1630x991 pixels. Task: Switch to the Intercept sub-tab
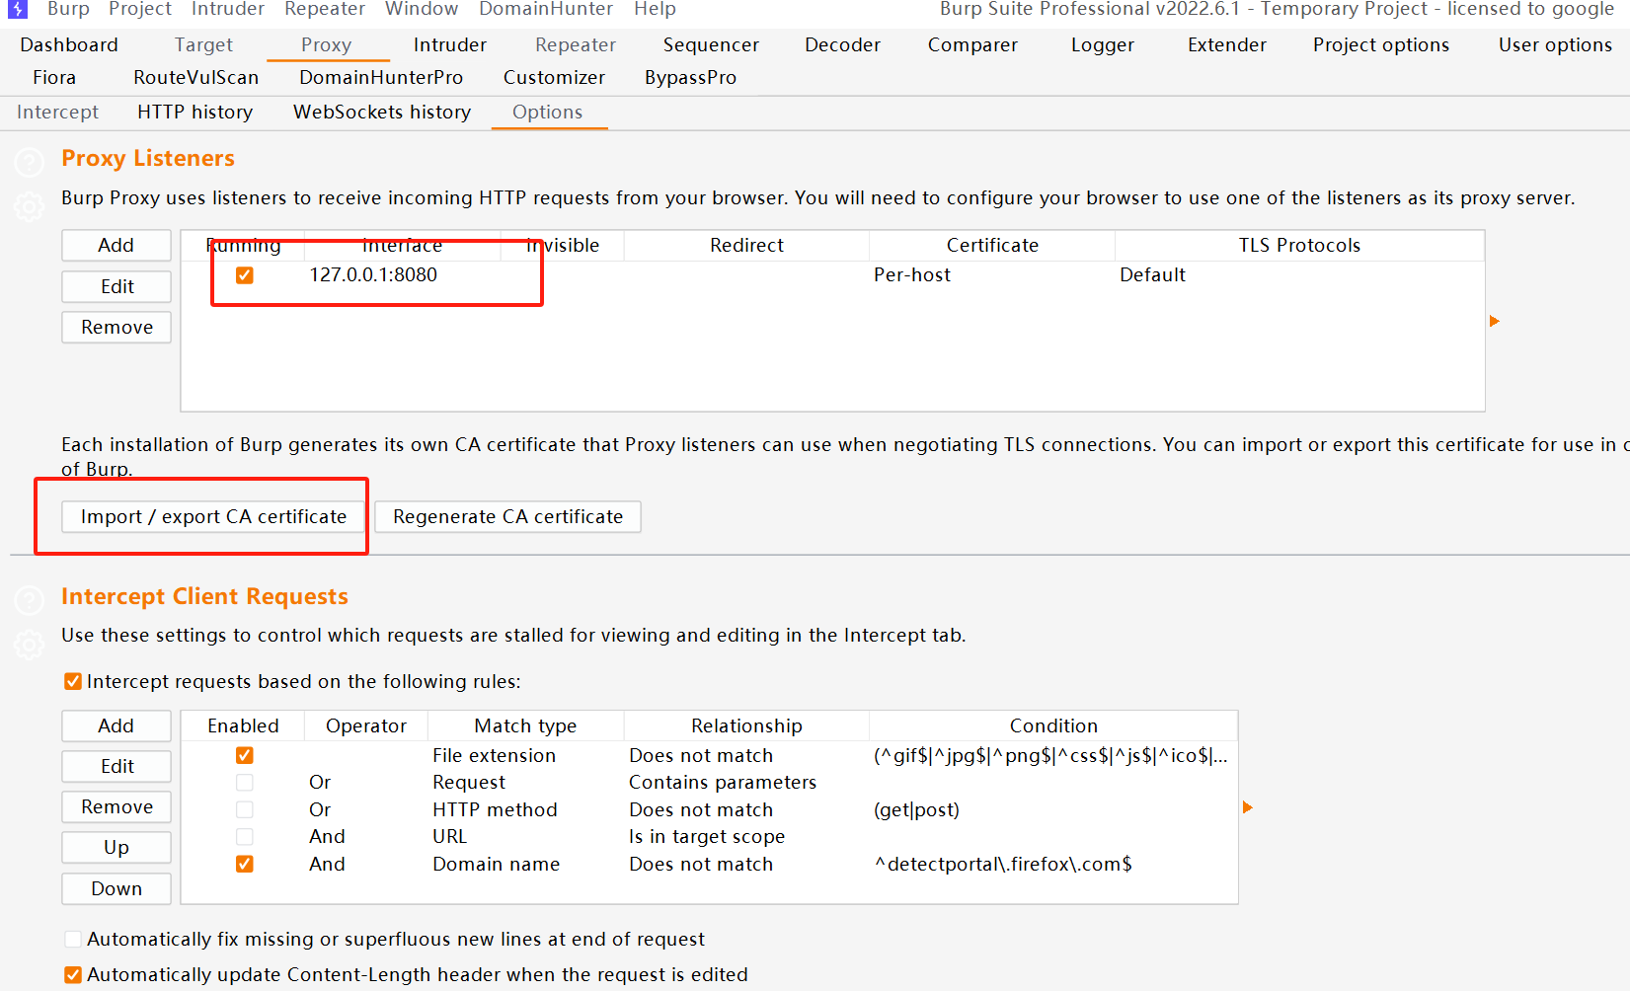click(57, 112)
